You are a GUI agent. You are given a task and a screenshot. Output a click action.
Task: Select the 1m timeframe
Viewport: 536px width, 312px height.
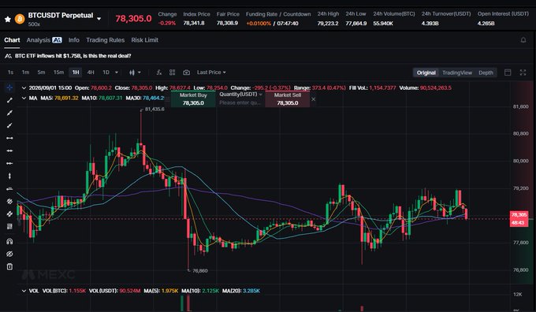25,72
